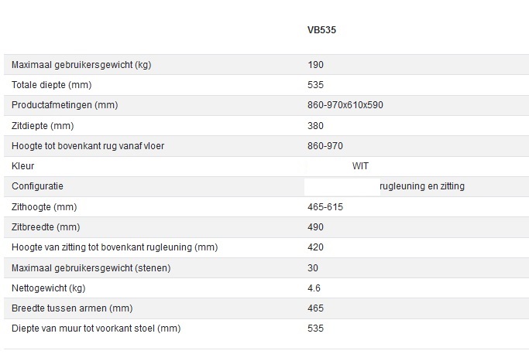Select the 380 seat depth value

pyautogui.click(x=316, y=125)
